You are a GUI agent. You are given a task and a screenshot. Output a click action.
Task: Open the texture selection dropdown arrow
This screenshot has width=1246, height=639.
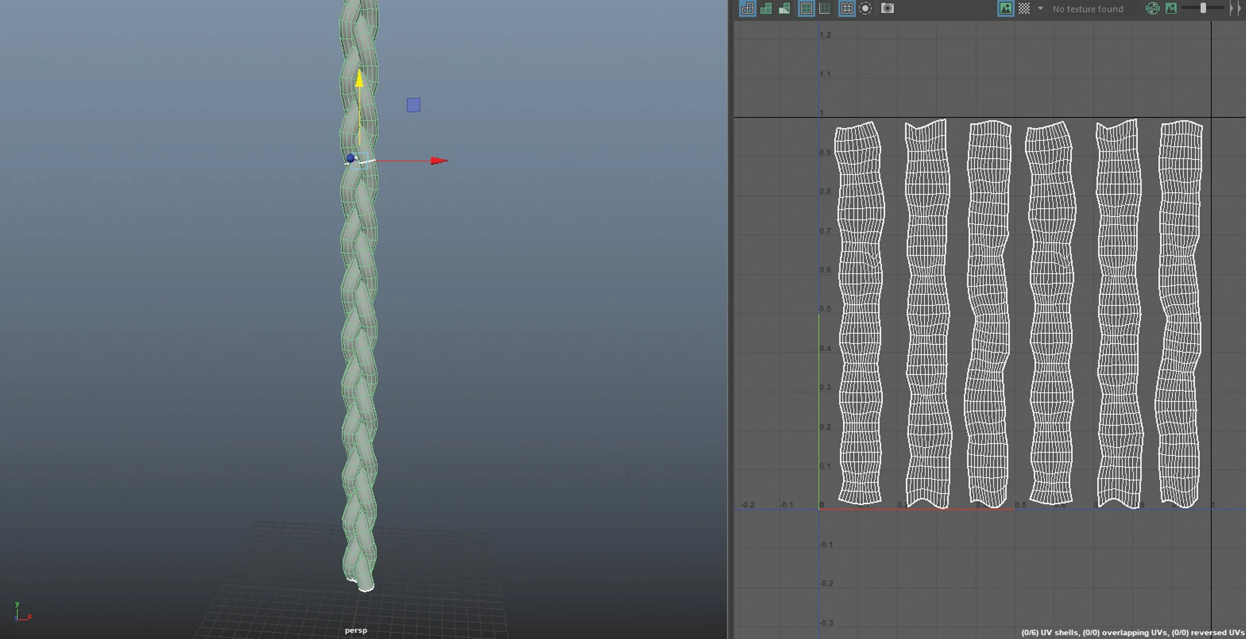tap(1040, 8)
